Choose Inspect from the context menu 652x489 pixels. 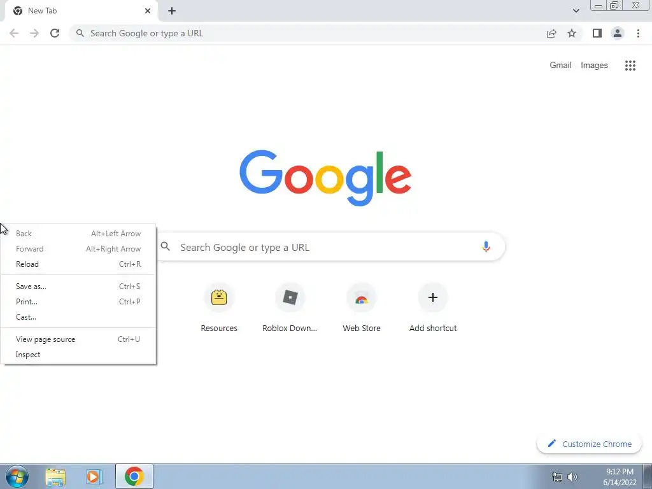tap(78, 355)
